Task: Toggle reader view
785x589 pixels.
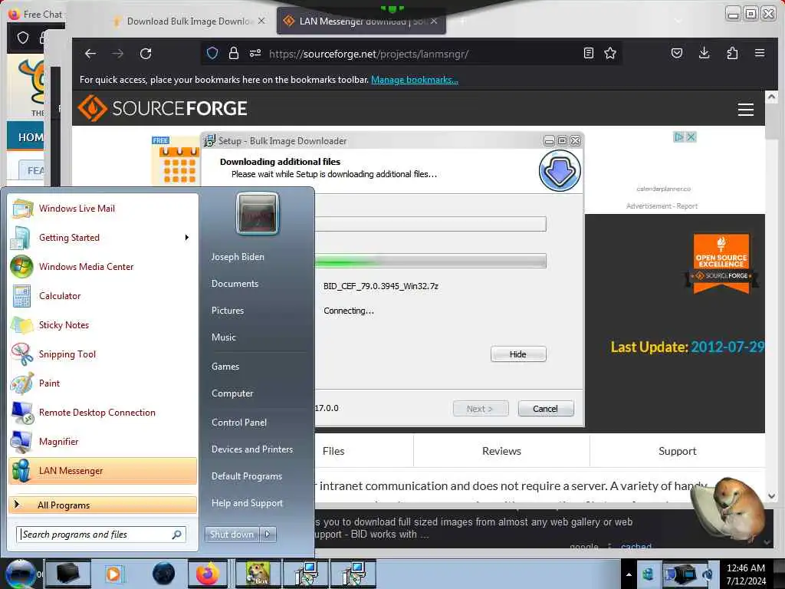Action: (589, 53)
